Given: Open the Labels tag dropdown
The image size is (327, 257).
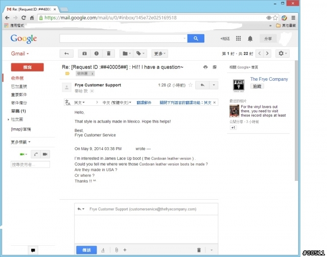Looking at the screenshot, I should [x=140, y=54].
